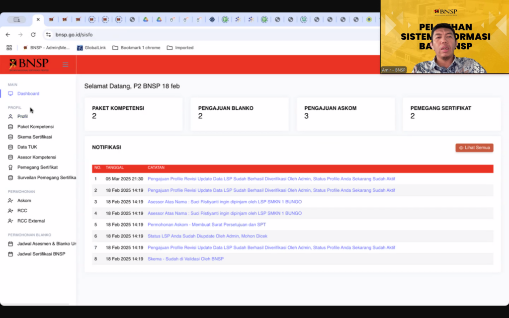Click the Askom user icon in sidebar
Image resolution: width=509 pixels, height=318 pixels.
[x=10, y=201]
